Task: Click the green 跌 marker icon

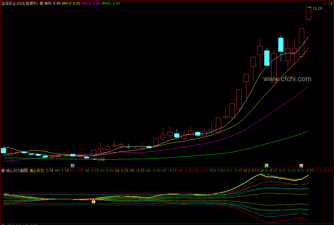Action: [266, 166]
